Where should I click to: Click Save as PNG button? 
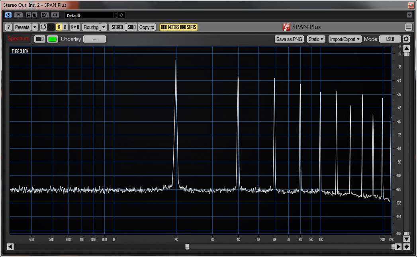(x=289, y=39)
